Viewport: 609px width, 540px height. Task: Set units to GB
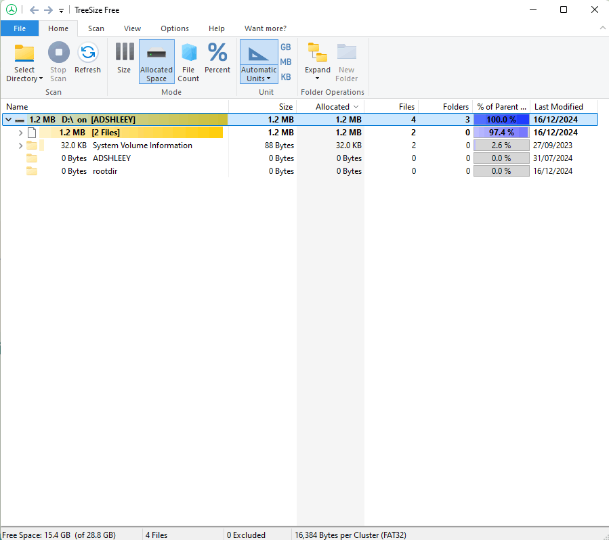tap(286, 47)
